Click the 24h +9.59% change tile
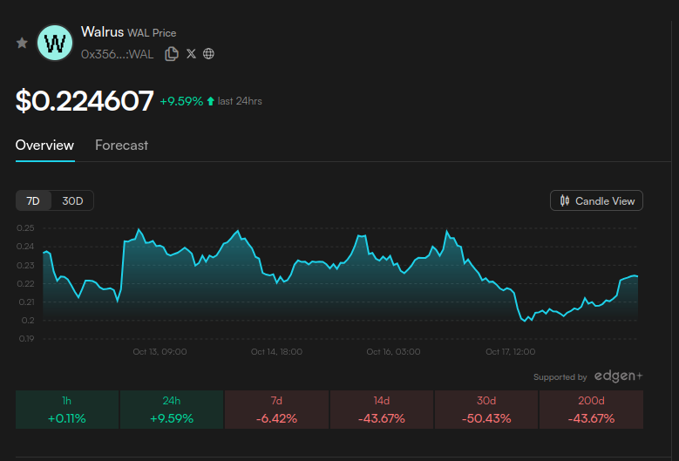 tap(172, 410)
